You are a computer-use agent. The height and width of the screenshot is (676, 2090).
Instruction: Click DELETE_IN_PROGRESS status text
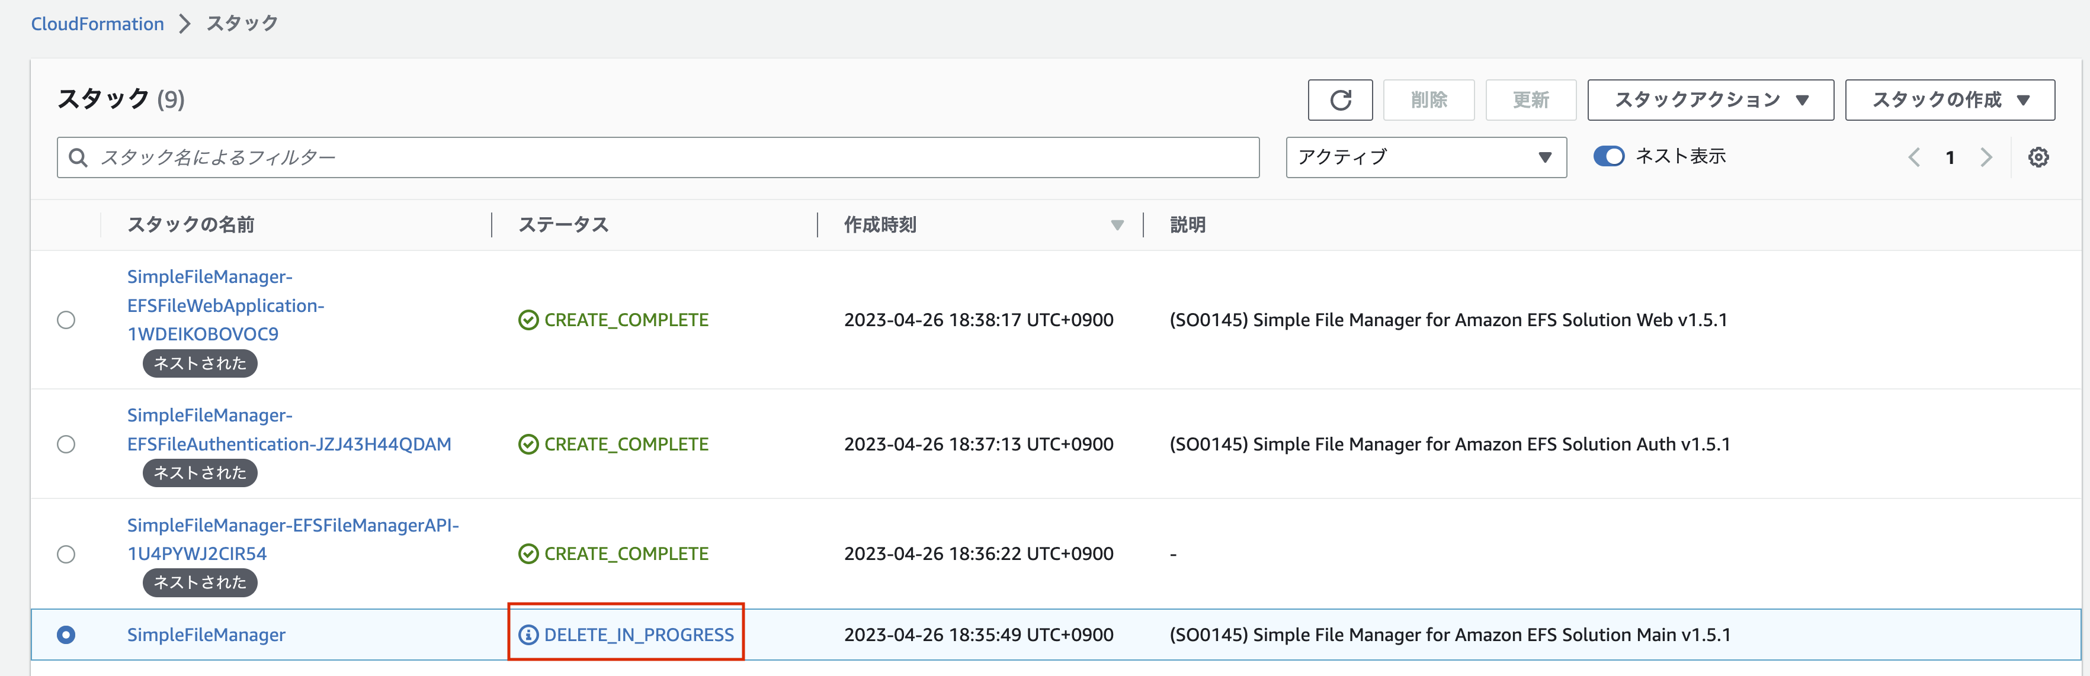pyautogui.click(x=639, y=635)
